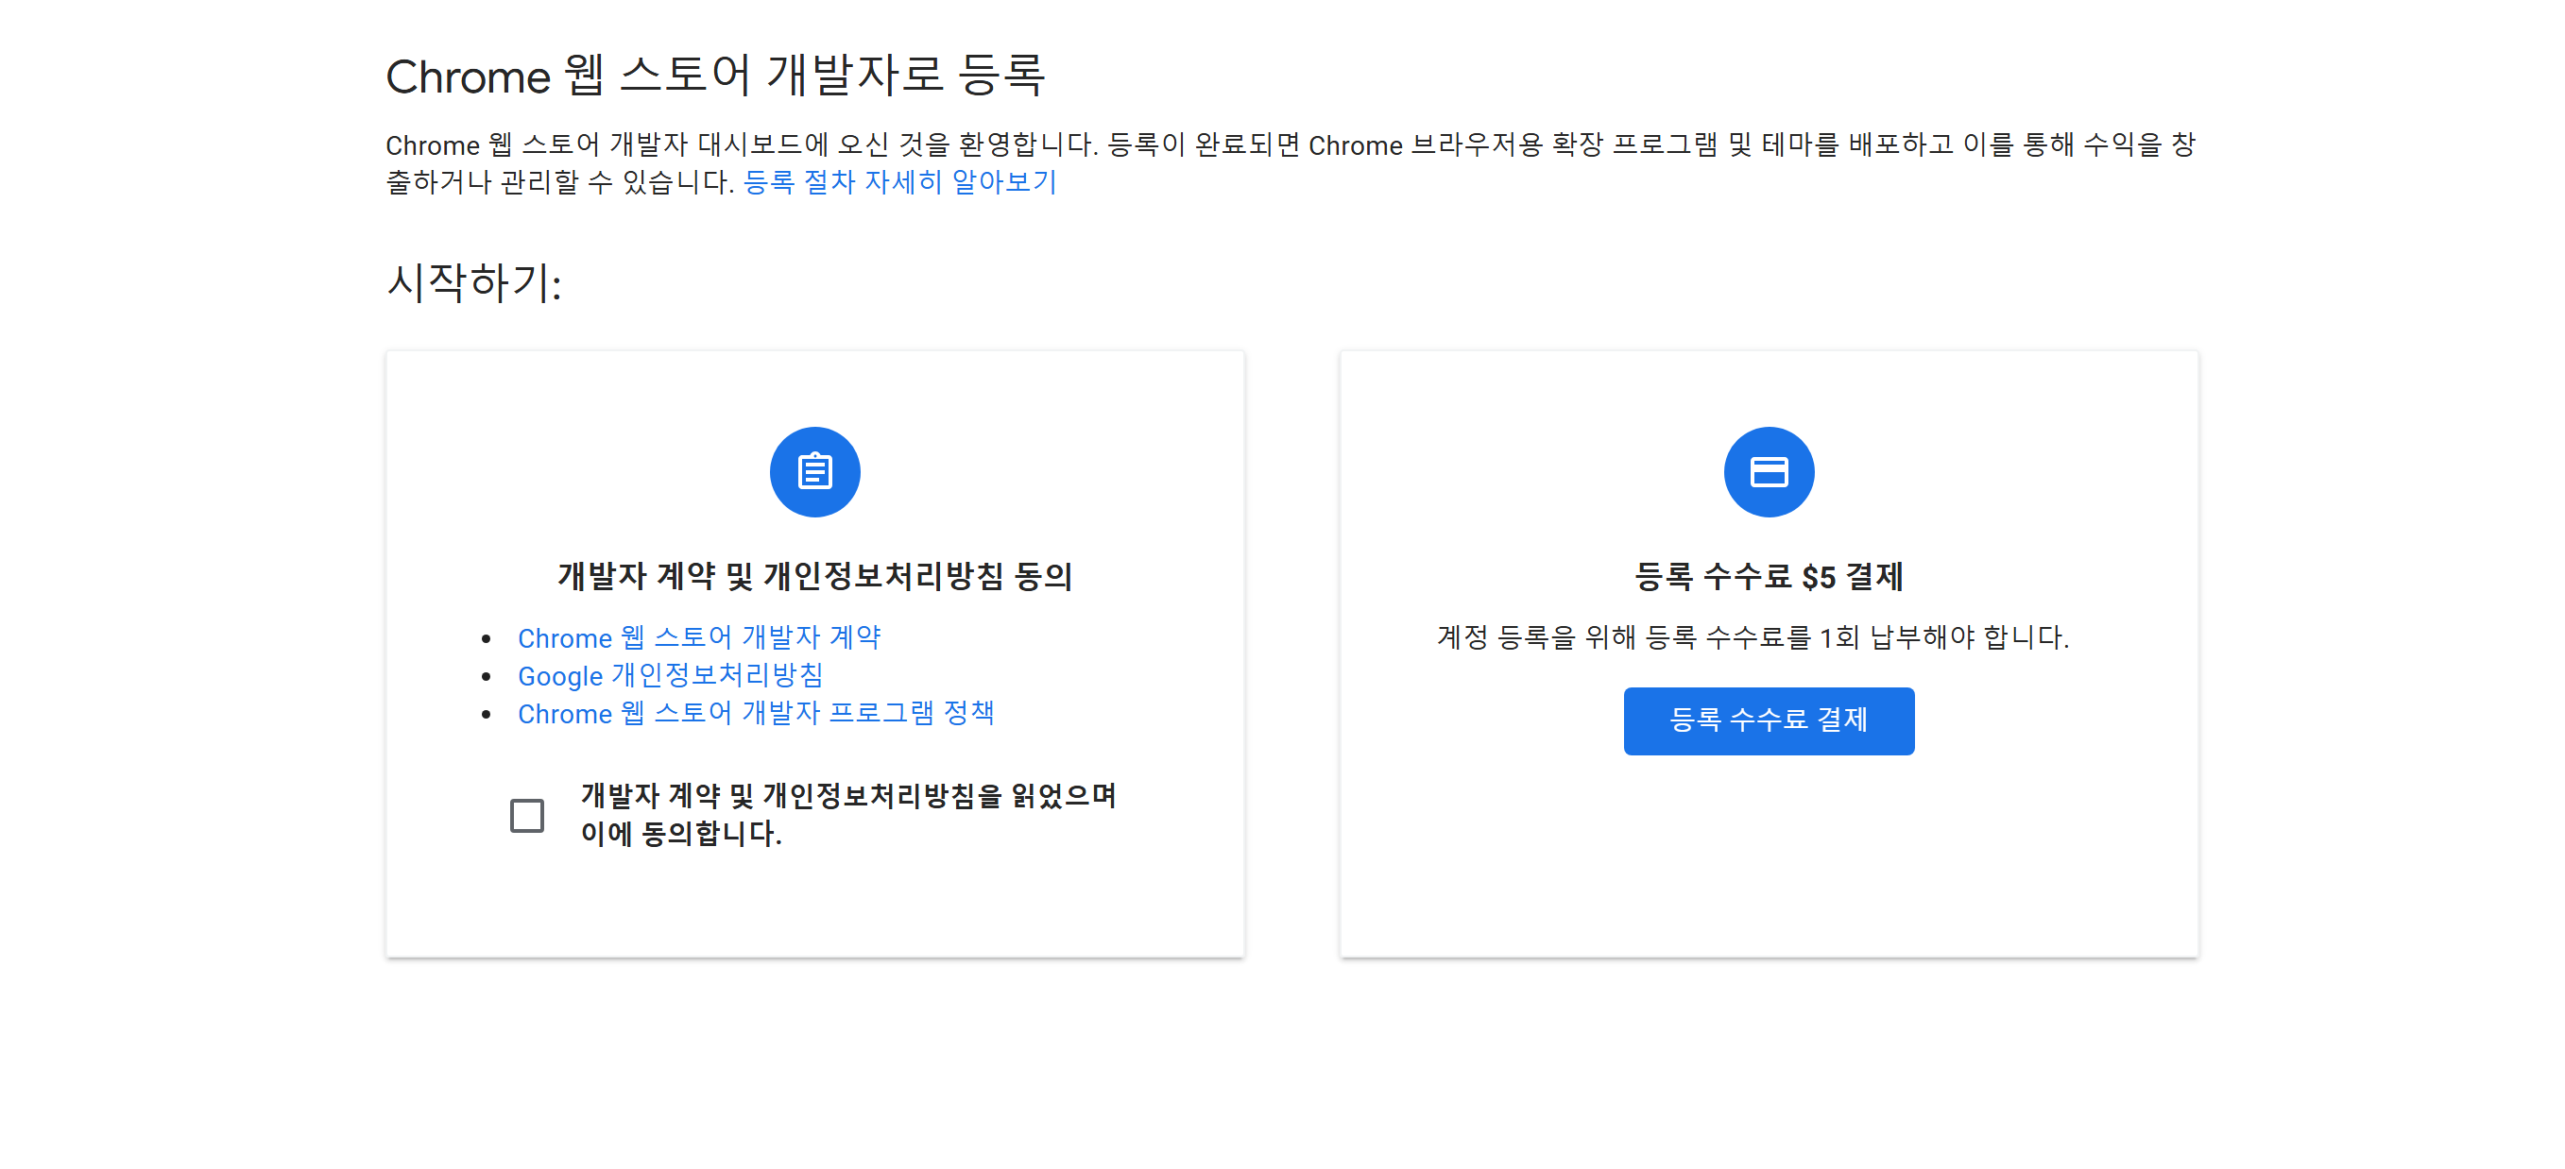Click the bullet point before the 프로그램 정책 link

point(486,714)
